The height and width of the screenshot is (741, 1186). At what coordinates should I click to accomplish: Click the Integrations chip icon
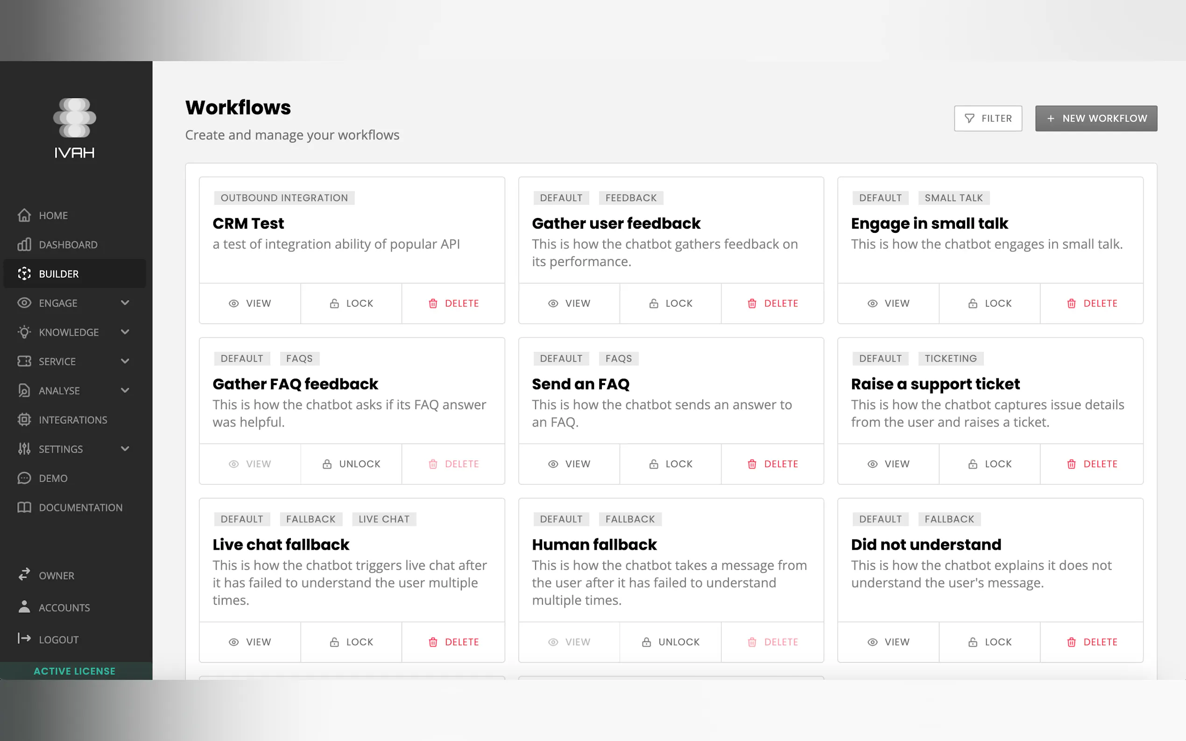click(24, 419)
